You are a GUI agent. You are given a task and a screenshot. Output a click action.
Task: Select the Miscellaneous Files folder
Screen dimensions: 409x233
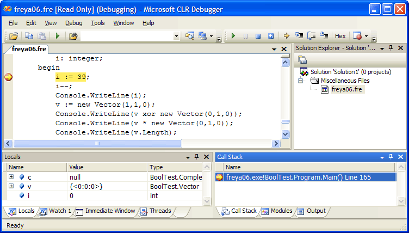click(x=345, y=81)
